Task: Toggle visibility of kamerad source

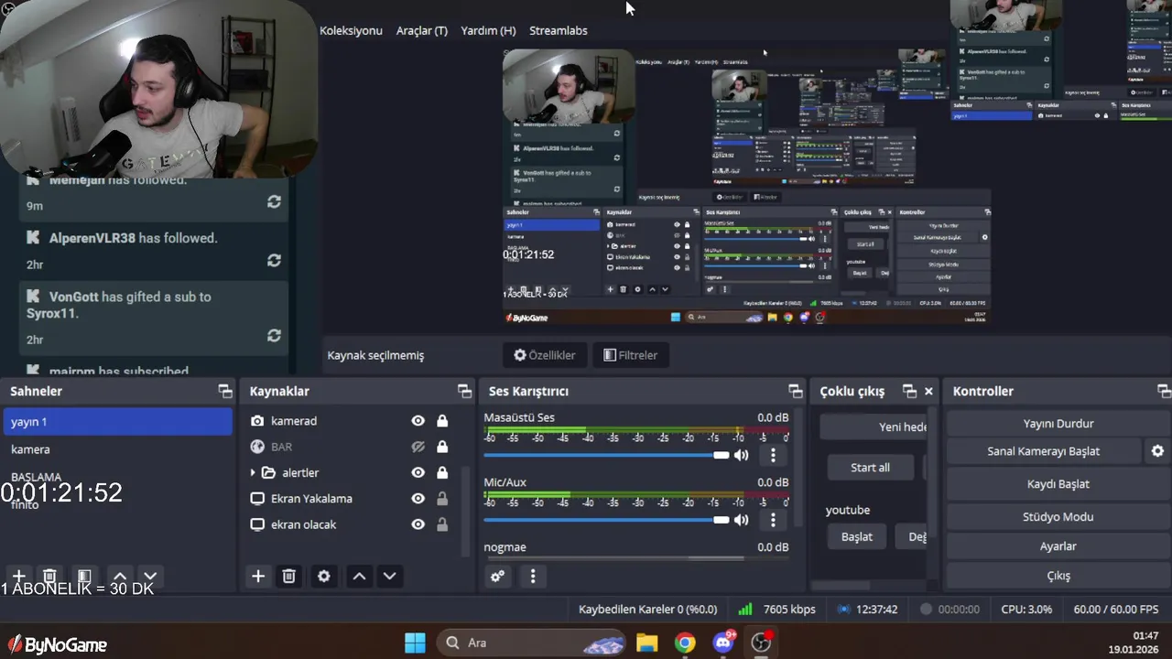Action: coord(418,421)
